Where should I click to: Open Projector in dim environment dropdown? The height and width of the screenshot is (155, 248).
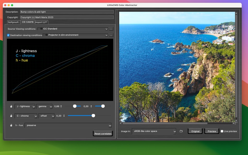pyautogui.click(x=75, y=35)
